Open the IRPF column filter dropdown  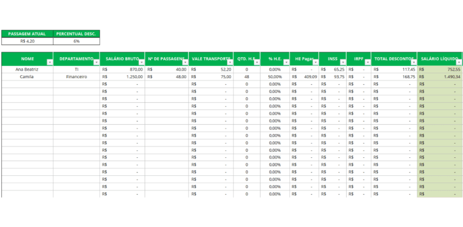[368, 62]
